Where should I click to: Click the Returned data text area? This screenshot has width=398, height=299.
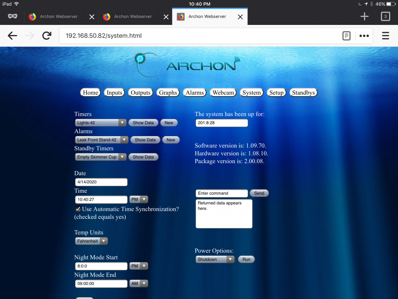224,214
